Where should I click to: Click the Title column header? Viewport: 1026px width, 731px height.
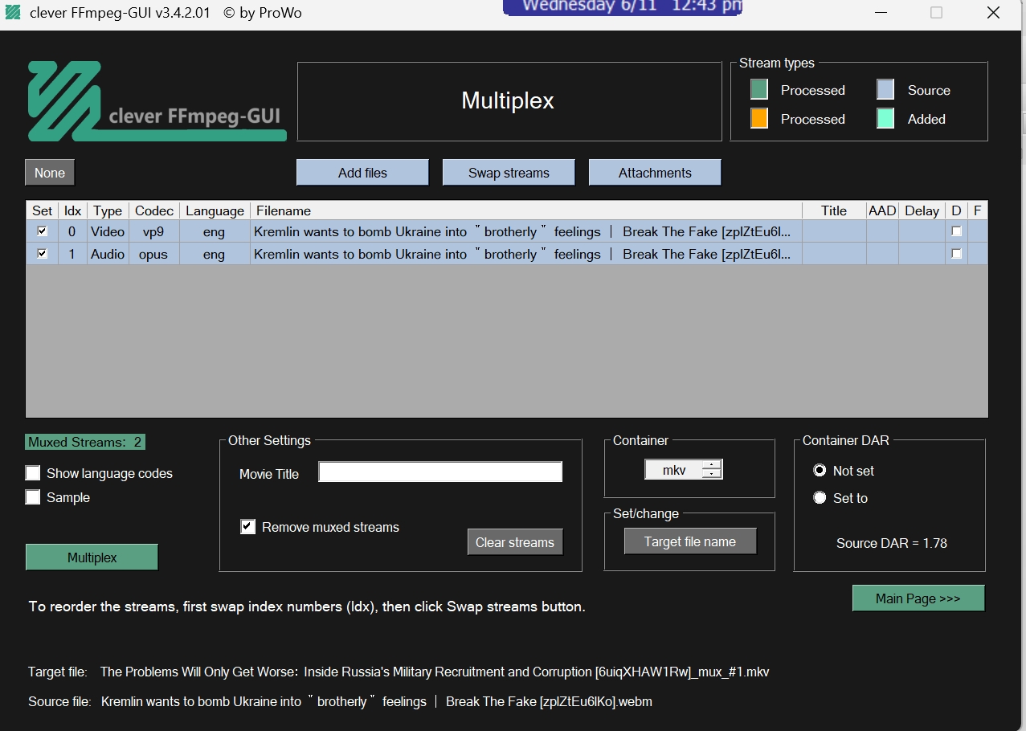[834, 210]
